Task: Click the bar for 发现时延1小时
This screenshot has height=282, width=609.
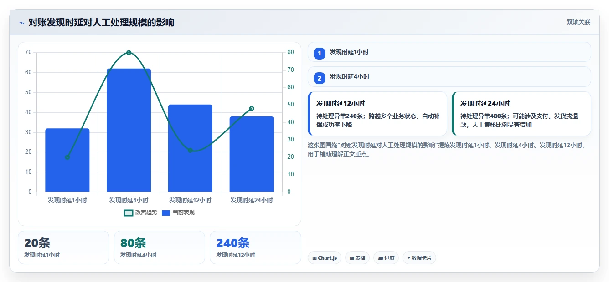Action: (x=67, y=160)
